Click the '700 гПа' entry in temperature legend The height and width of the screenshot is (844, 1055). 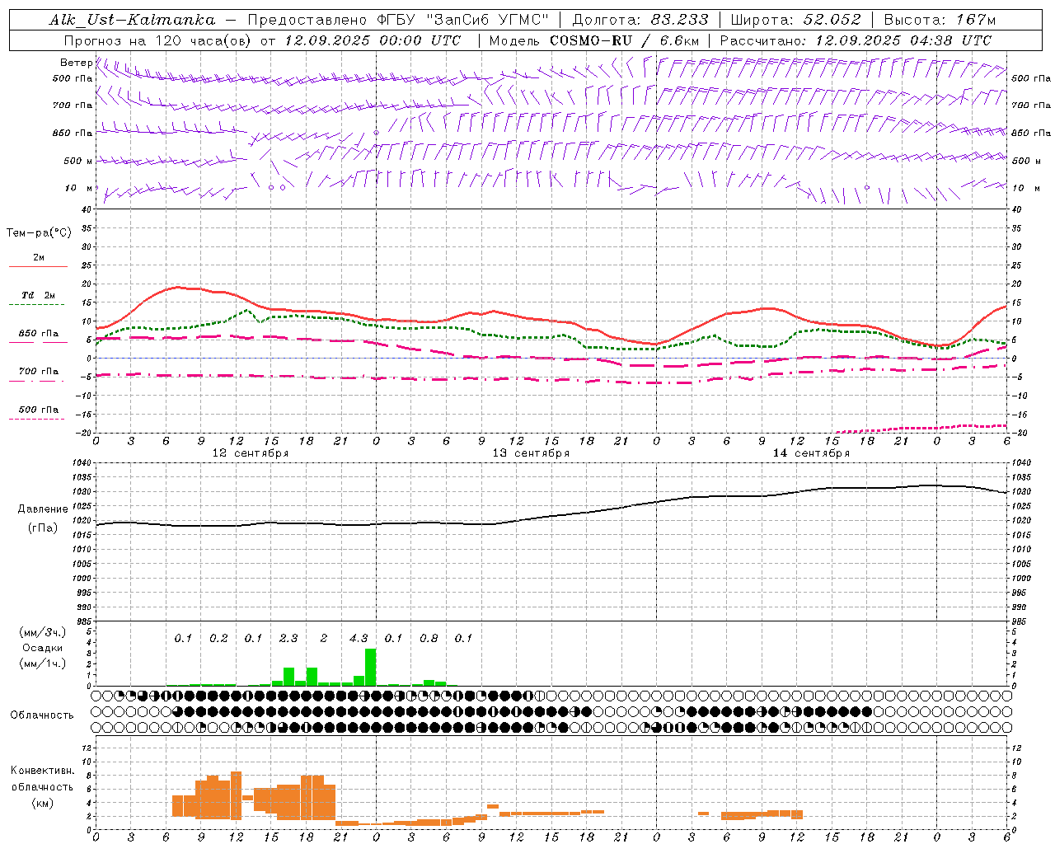click(x=39, y=371)
